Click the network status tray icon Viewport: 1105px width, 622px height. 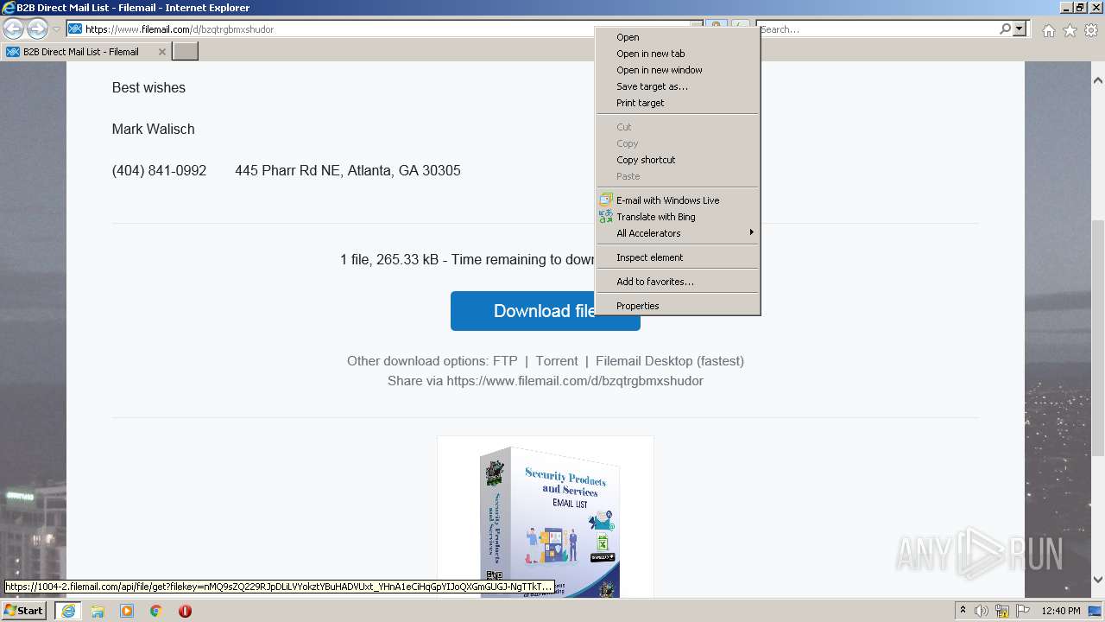pos(1002,611)
